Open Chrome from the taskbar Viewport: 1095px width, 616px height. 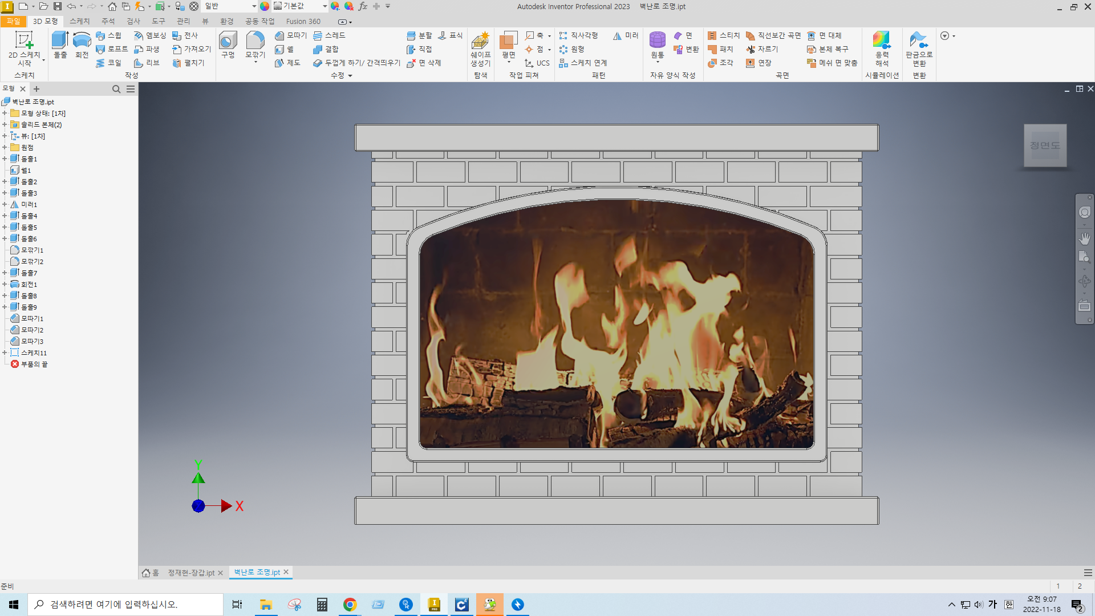point(350,605)
